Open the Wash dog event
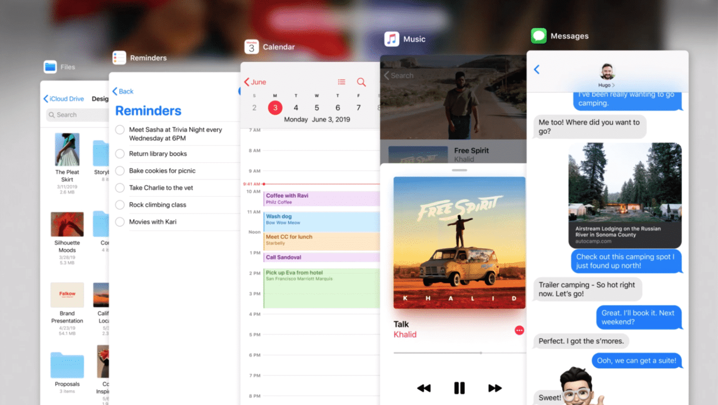Image resolution: width=718 pixels, height=405 pixels. click(321, 221)
